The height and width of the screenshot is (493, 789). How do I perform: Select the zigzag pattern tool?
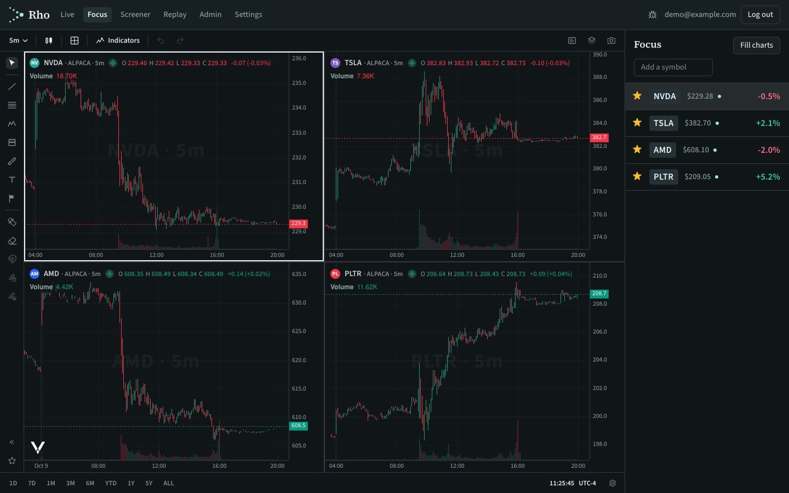12,124
